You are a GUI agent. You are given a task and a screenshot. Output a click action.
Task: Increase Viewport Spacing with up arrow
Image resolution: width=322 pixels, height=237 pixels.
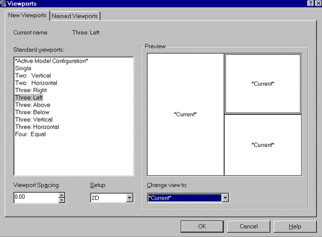click(62, 195)
